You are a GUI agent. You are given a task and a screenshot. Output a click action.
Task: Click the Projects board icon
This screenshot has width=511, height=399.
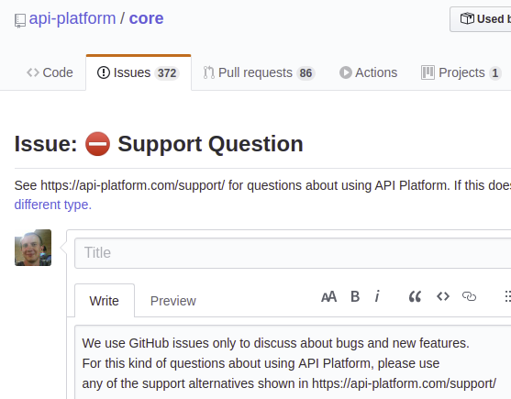click(428, 72)
